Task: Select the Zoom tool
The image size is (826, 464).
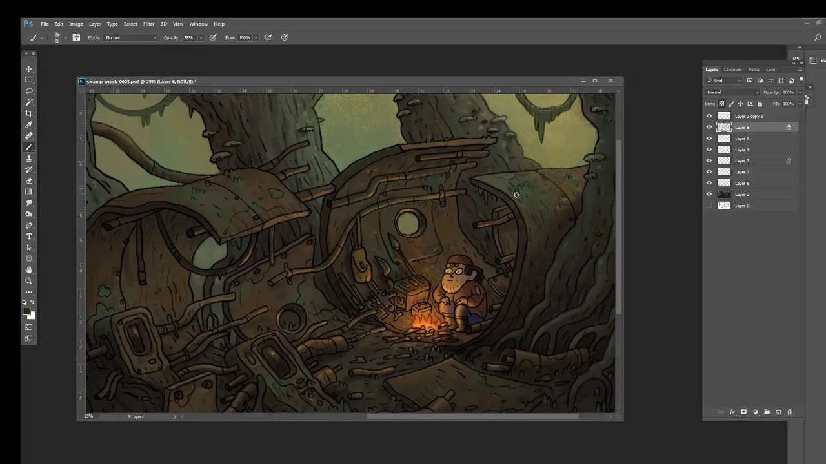Action: (28, 282)
